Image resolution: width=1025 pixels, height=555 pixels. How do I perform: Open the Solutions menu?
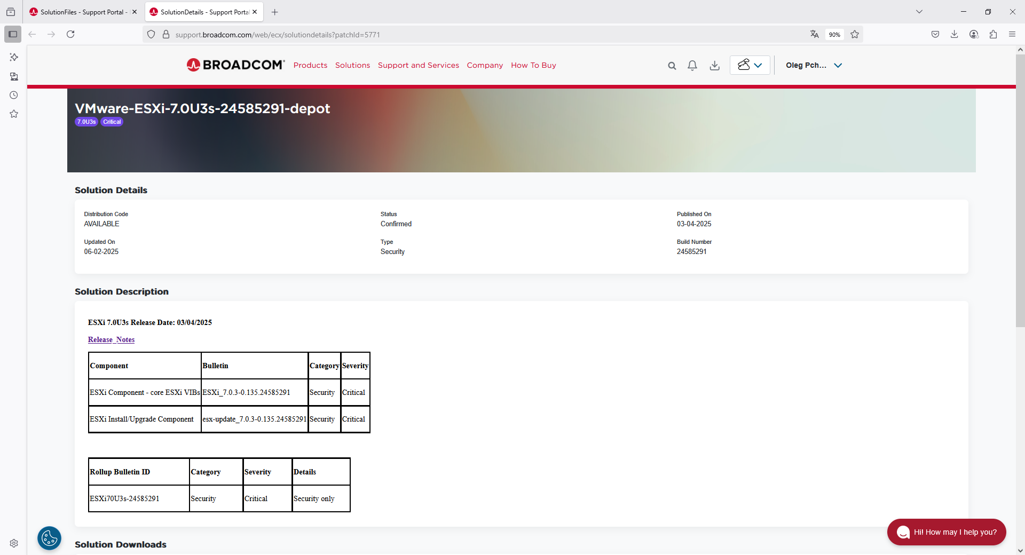pyautogui.click(x=352, y=65)
